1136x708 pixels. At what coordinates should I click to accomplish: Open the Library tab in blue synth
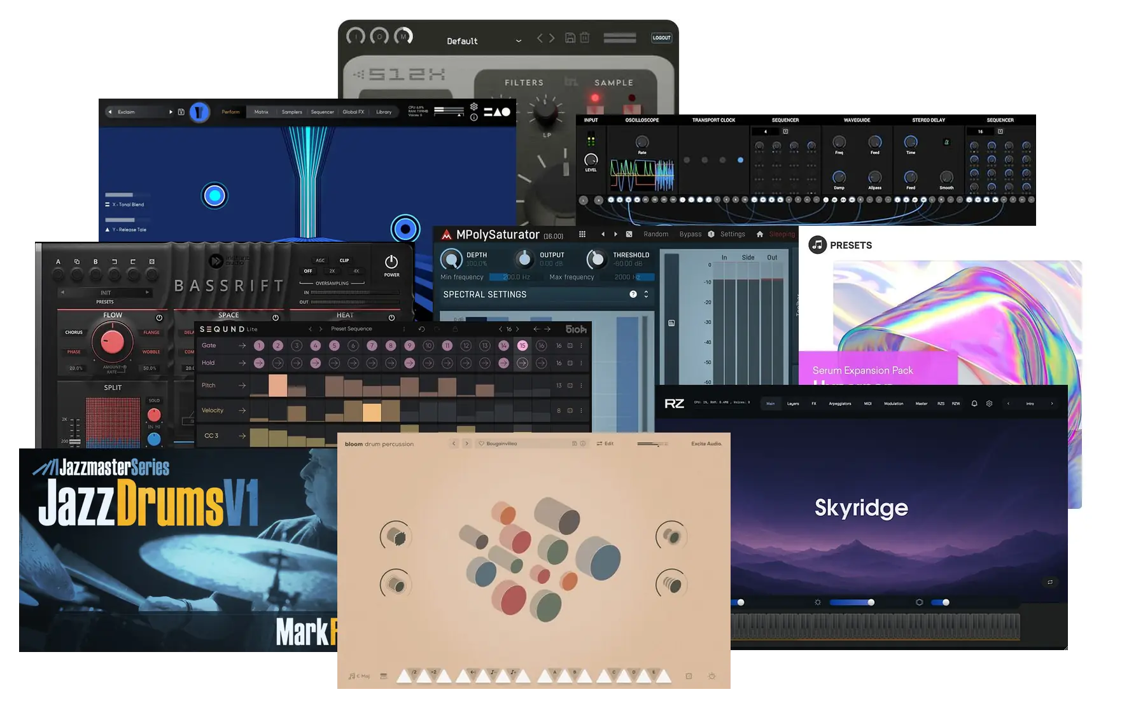click(x=384, y=112)
